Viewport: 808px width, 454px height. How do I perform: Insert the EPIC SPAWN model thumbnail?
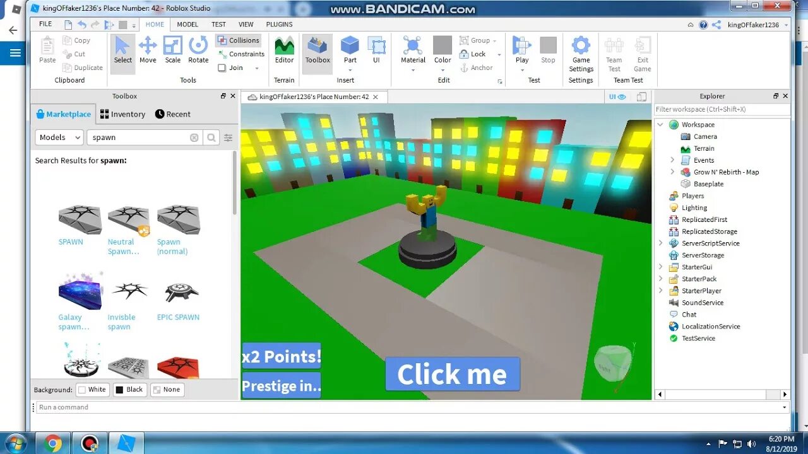(182, 291)
